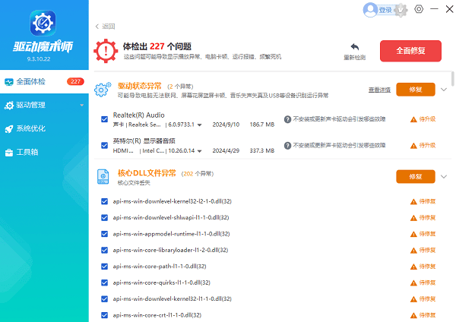Click the Realtek(R) Audio driver name

139,115
